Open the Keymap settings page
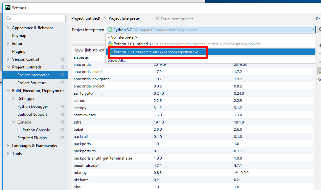Image resolution: width=321 pixels, height=190 pixels. tap(19, 35)
